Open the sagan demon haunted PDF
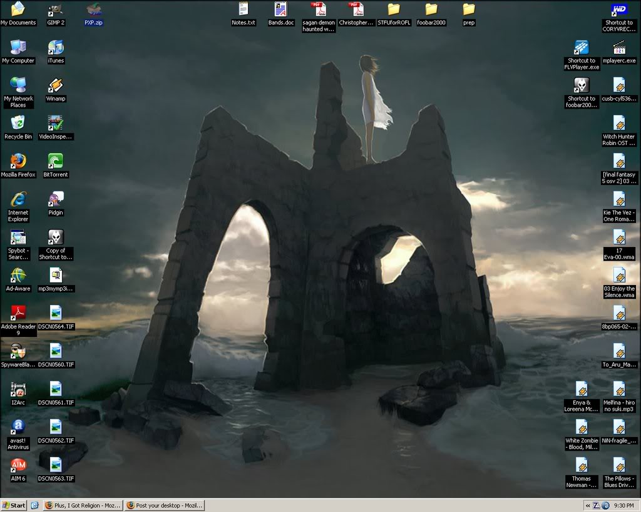The width and height of the screenshot is (641, 512). point(319,9)
